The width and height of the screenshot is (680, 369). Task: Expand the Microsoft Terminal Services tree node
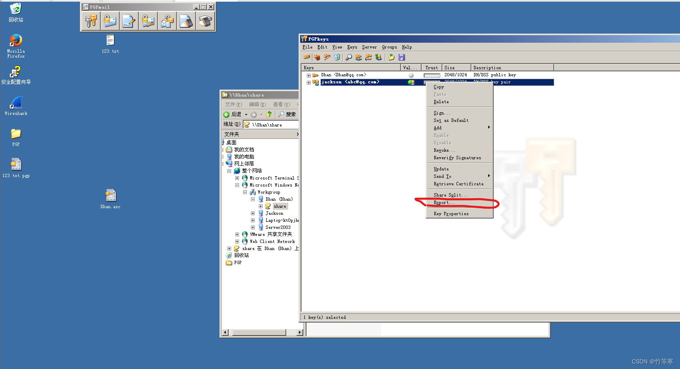237,178
